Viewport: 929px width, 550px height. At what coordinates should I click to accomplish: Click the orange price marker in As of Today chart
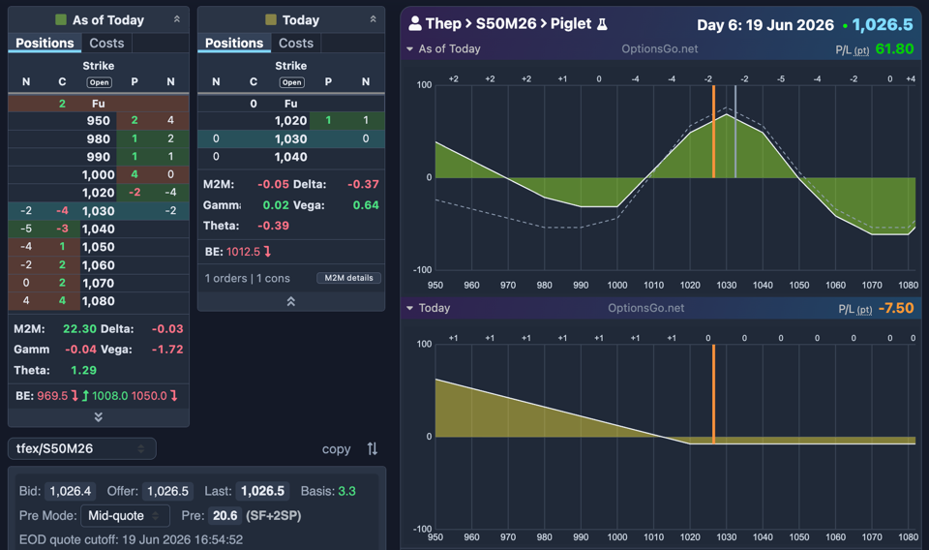[713, 132]
